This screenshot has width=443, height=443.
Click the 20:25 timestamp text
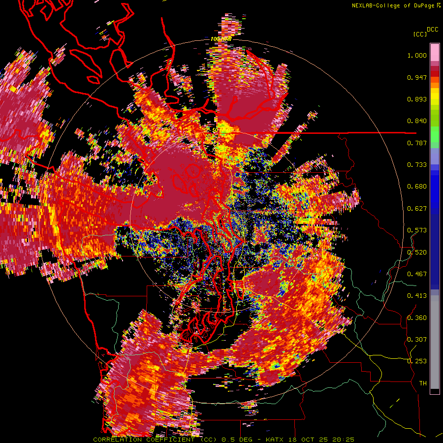(343, 440)
